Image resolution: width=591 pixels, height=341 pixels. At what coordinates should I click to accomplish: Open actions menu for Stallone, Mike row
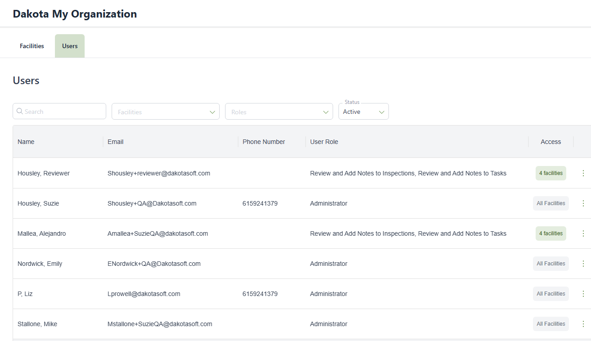583,324
